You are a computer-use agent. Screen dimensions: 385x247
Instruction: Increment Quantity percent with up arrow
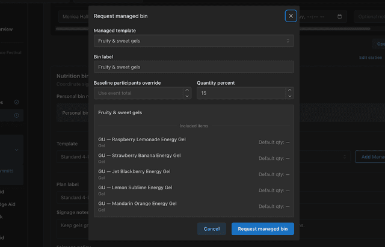pyautogui.click(x=290, y=91)
